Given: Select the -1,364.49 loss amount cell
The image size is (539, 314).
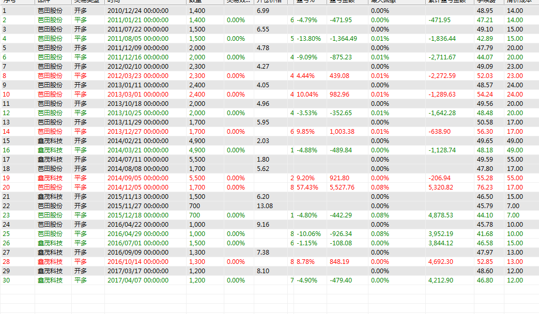Looking at the screenshot, I should pos(343,39).
